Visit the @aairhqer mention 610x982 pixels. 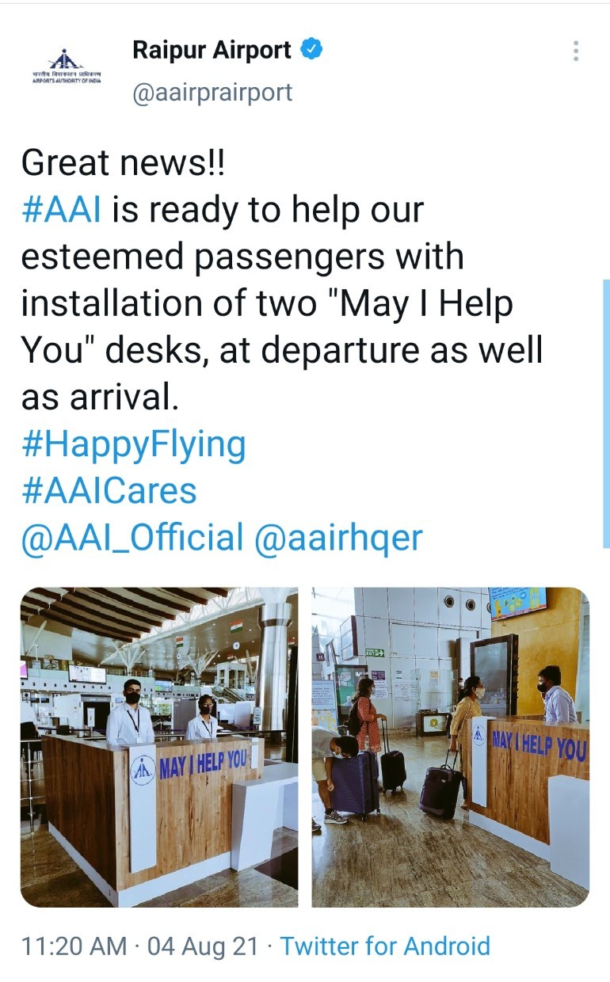coord(339,539)
